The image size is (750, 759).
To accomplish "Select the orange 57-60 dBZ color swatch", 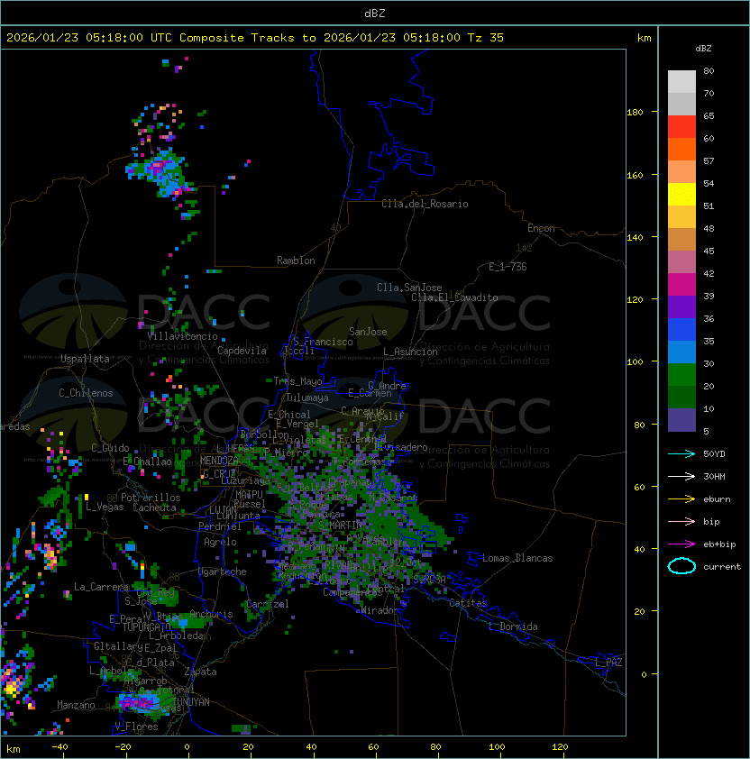I will point(681,150).
